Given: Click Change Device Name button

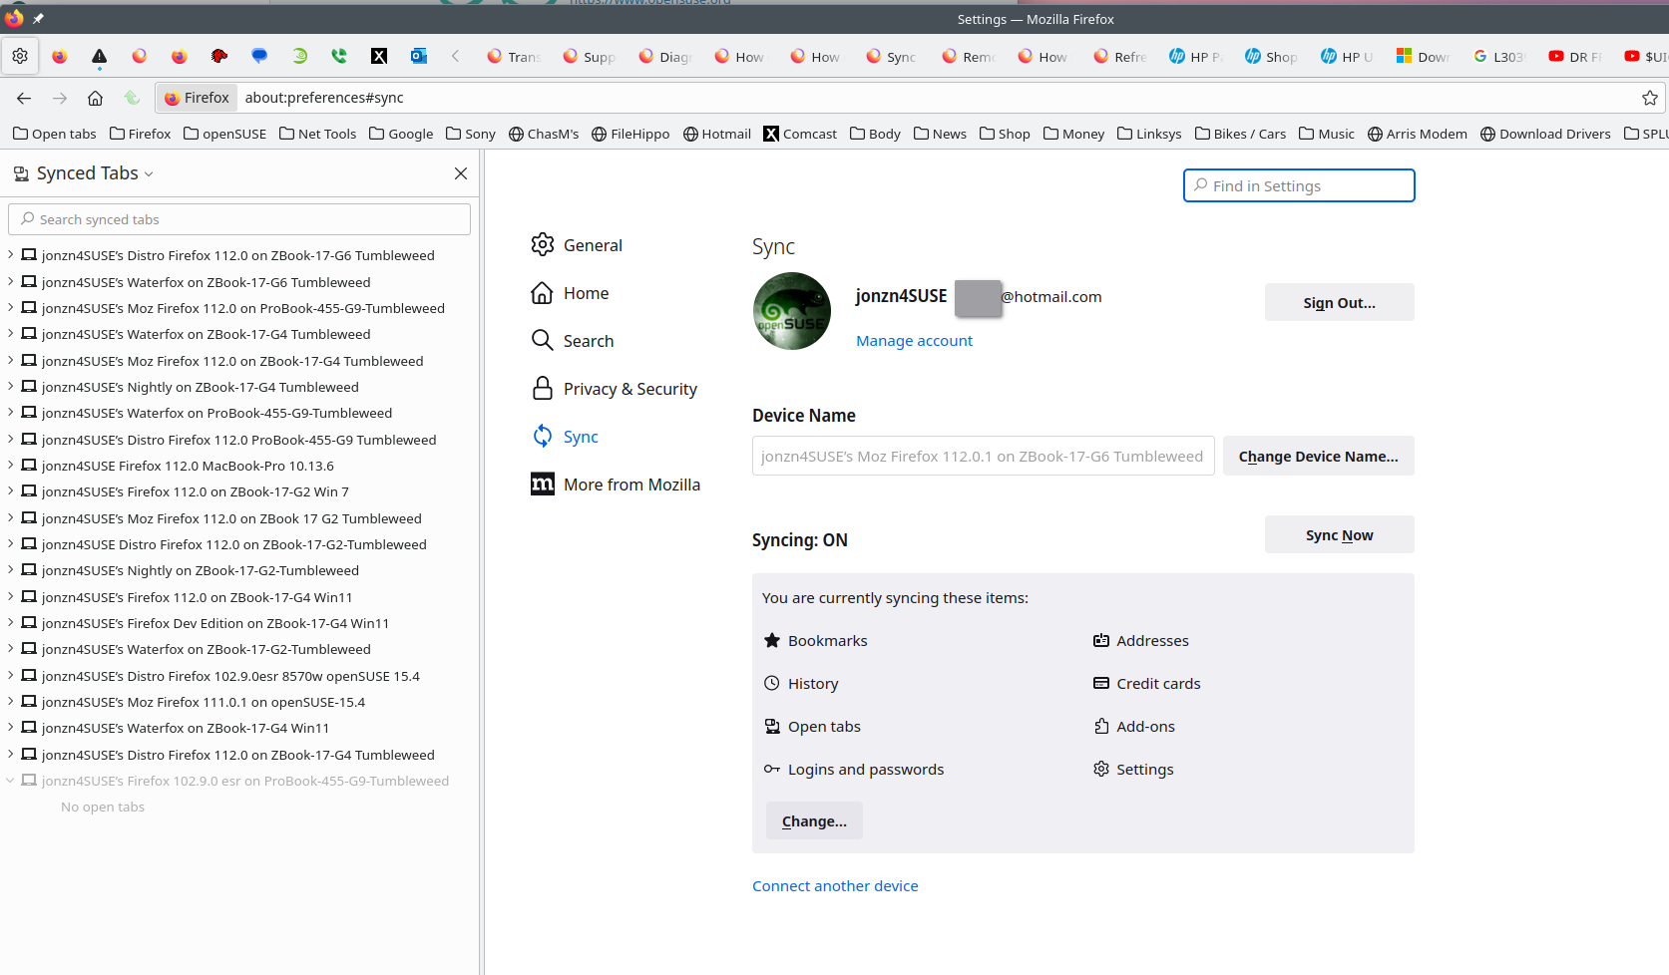Looking at the screenshot, I should pos(1318,457).
